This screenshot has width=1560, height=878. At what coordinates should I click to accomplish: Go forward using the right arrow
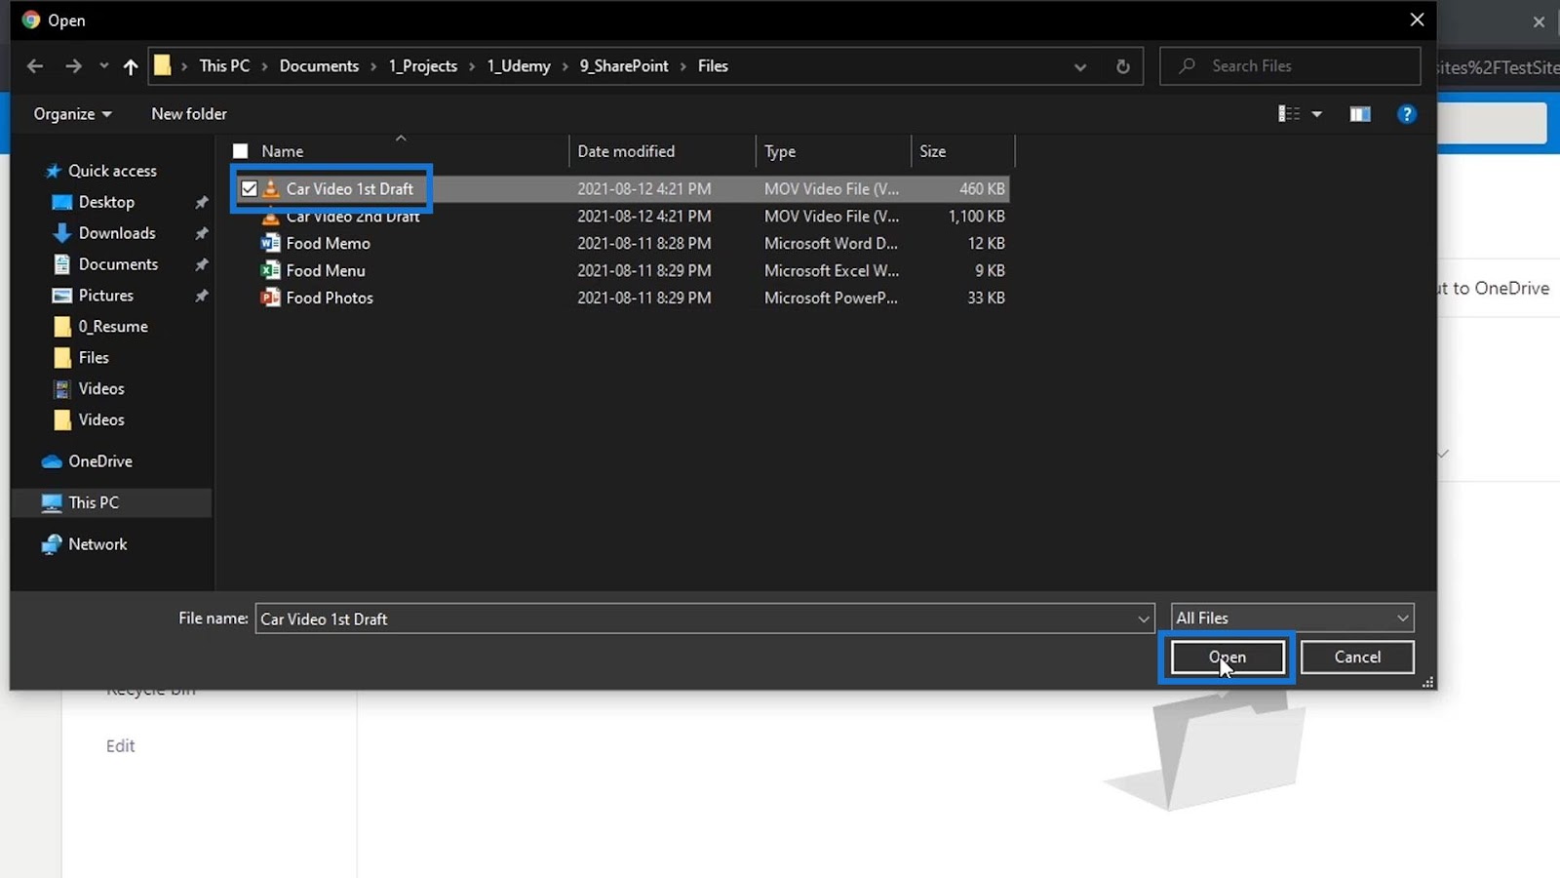[x=73, y=66]
